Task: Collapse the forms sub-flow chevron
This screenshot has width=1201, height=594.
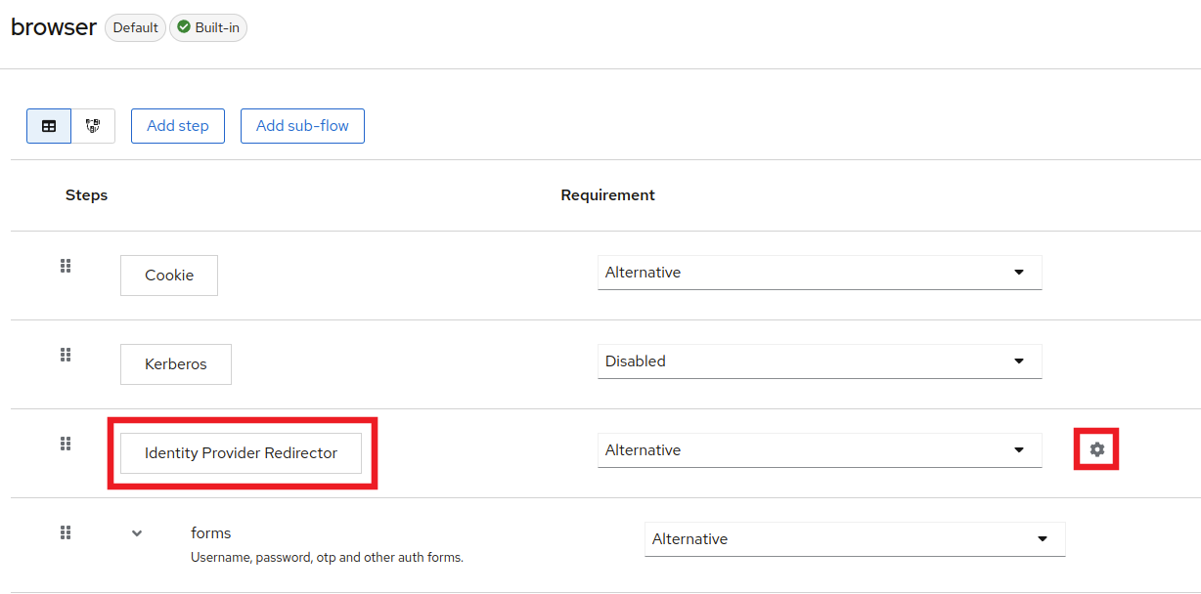Action: (137, 533)
